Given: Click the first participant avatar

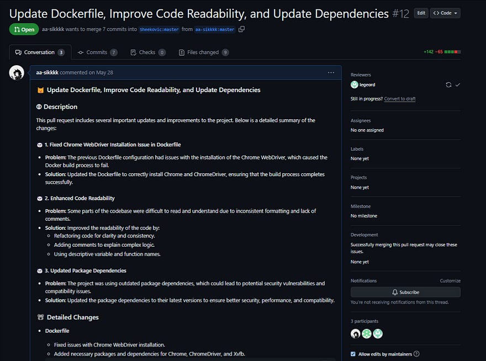Looking at the screenshot, I should click(x=356, y=334).
